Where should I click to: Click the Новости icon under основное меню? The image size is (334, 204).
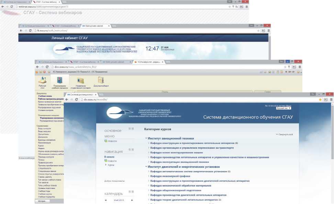click(x=106, y=141)
